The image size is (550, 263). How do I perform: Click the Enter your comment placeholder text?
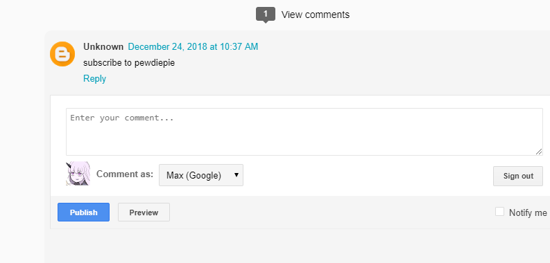[122, 118]
